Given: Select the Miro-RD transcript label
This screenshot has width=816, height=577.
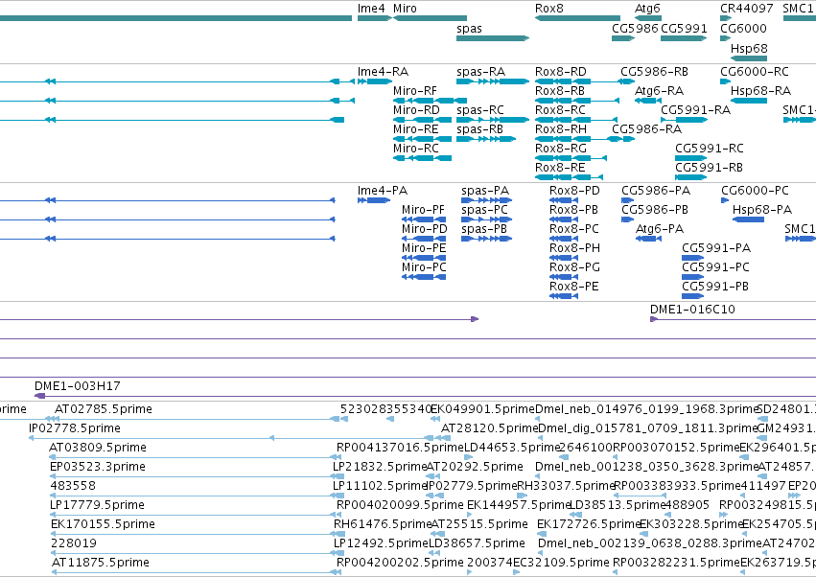Looking at the screenshot, I should coord(416,110).
